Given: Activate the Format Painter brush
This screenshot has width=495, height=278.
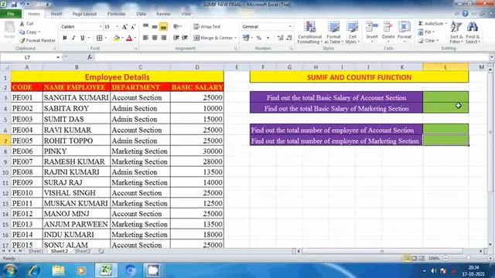Looking at the screenshot, I should (x=22, y=40).
